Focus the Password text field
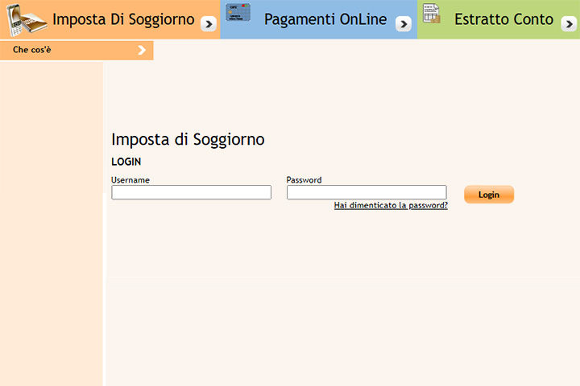This screenshot has width=580, height=386. (x=367, y=192)
